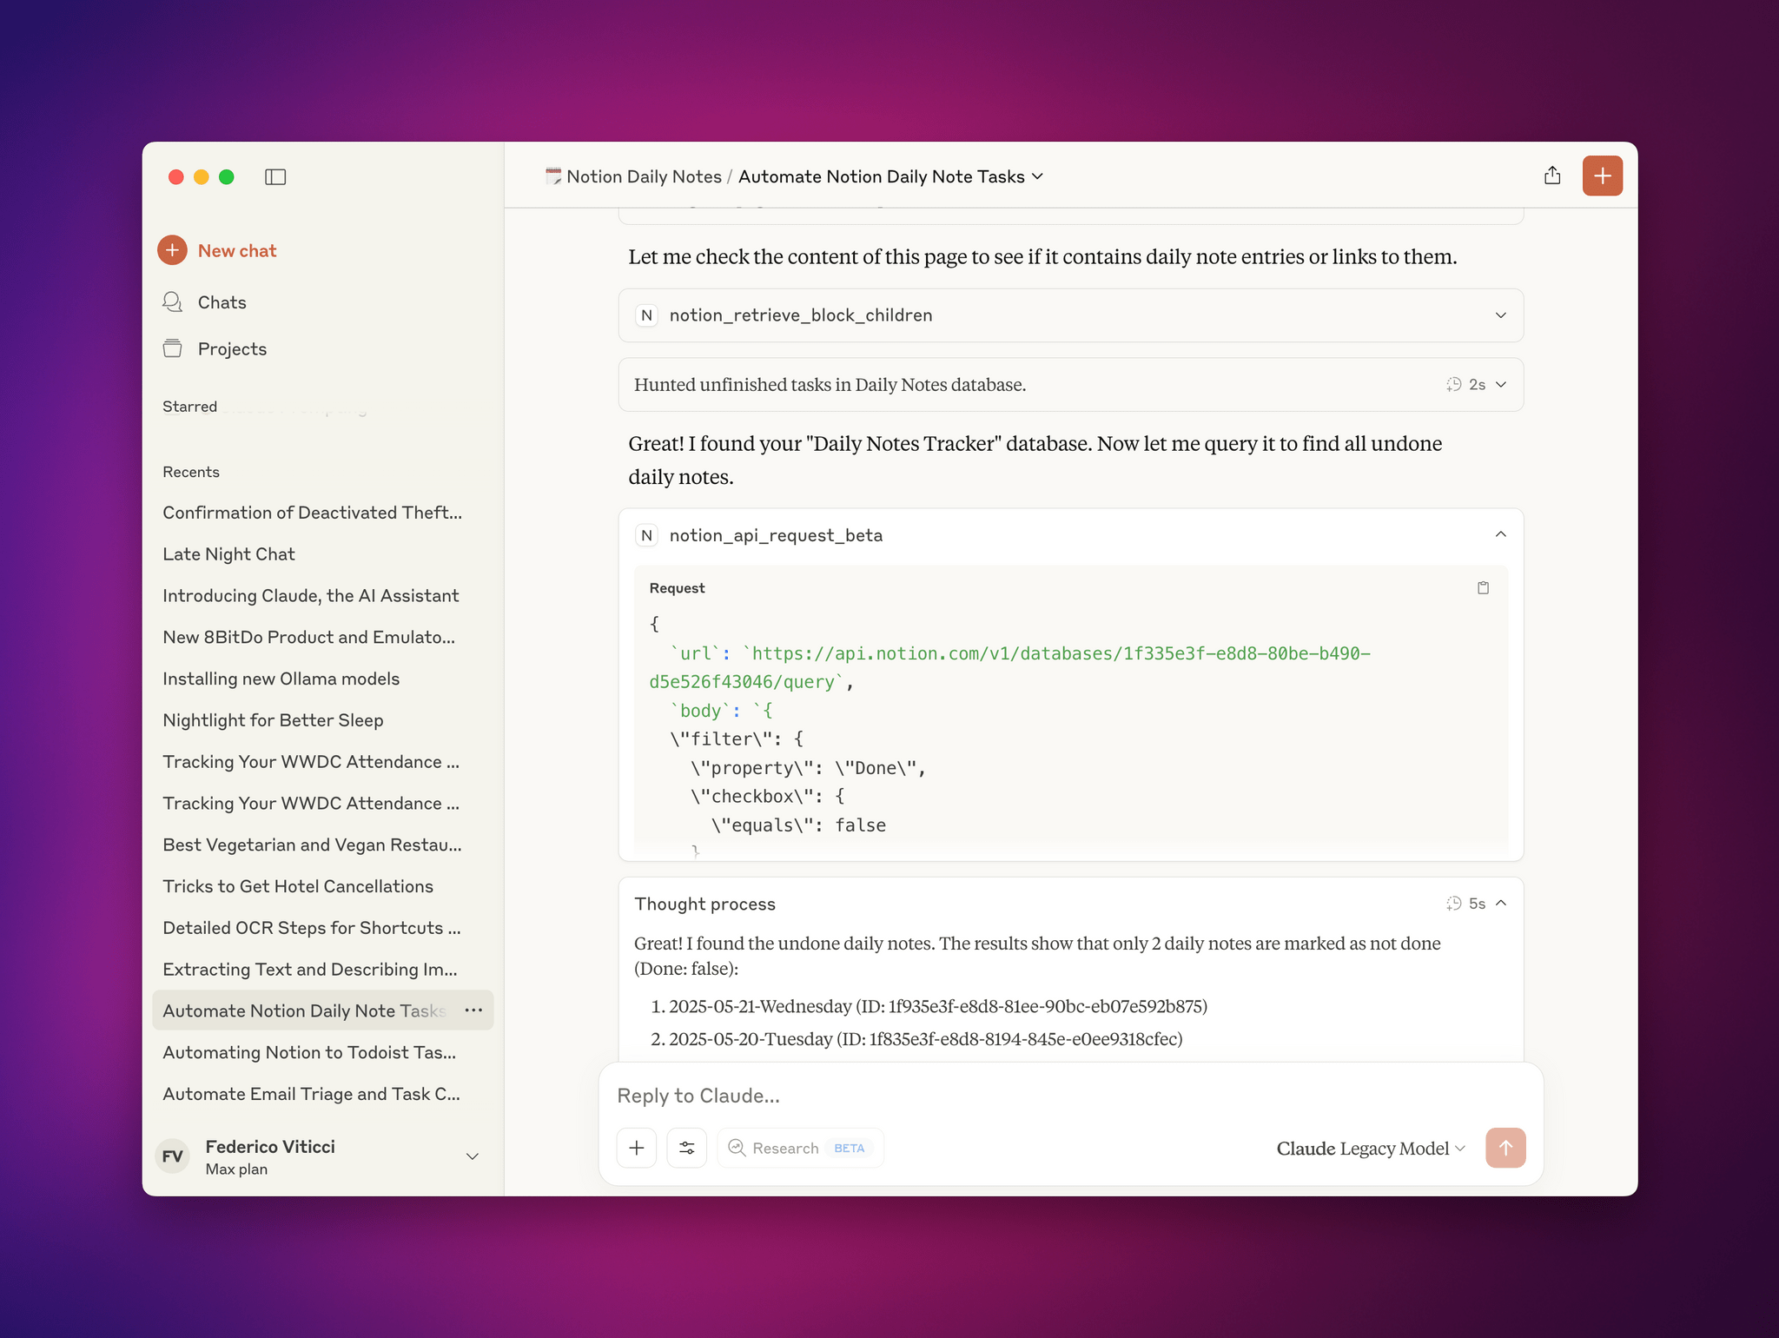
Task: Open Introducing Claude, the AI Assistant chat
Action: click(x=310, y=596)
